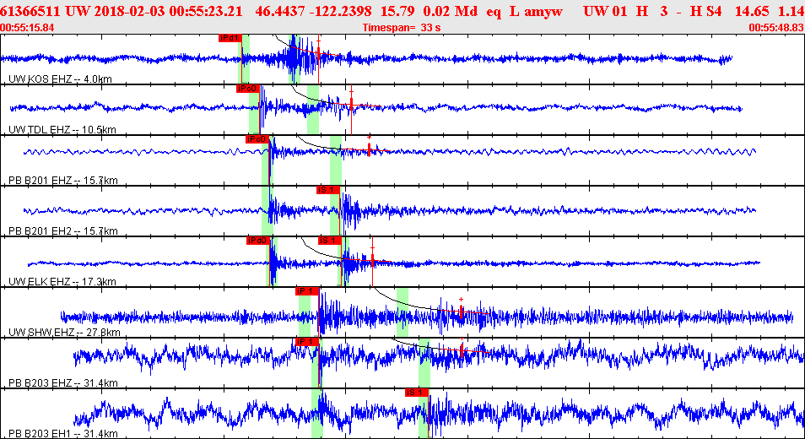The width and height of the screenshot is (805, 439).
Task: Select iPc0 pick flag on B201 EHZ trace
Action: 257,139
